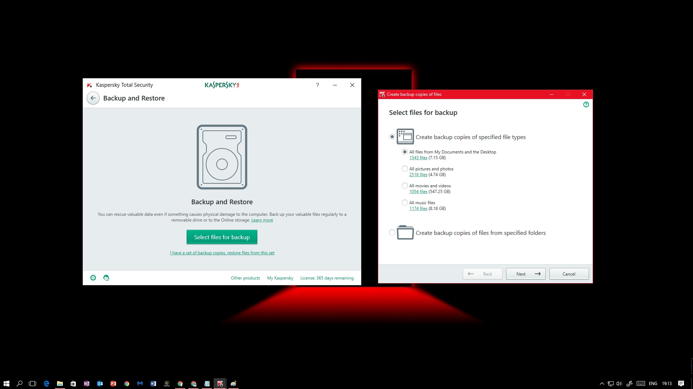Image resolution: width=693 pixels, height=389 pixels.
Task: Select All movies and videos option
Action: [x=405, y=186]
